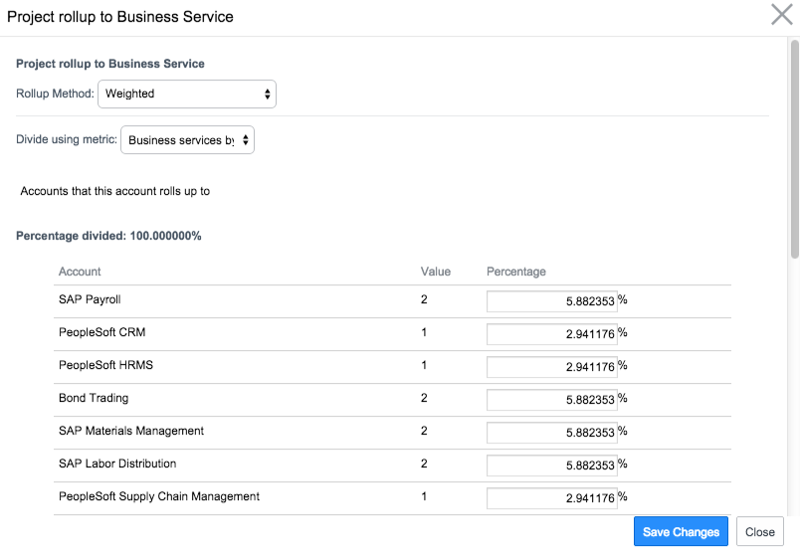This screenshot has width=800, height=557.
Task: Select the SAP Payroll account name
Action: point(90,299)
